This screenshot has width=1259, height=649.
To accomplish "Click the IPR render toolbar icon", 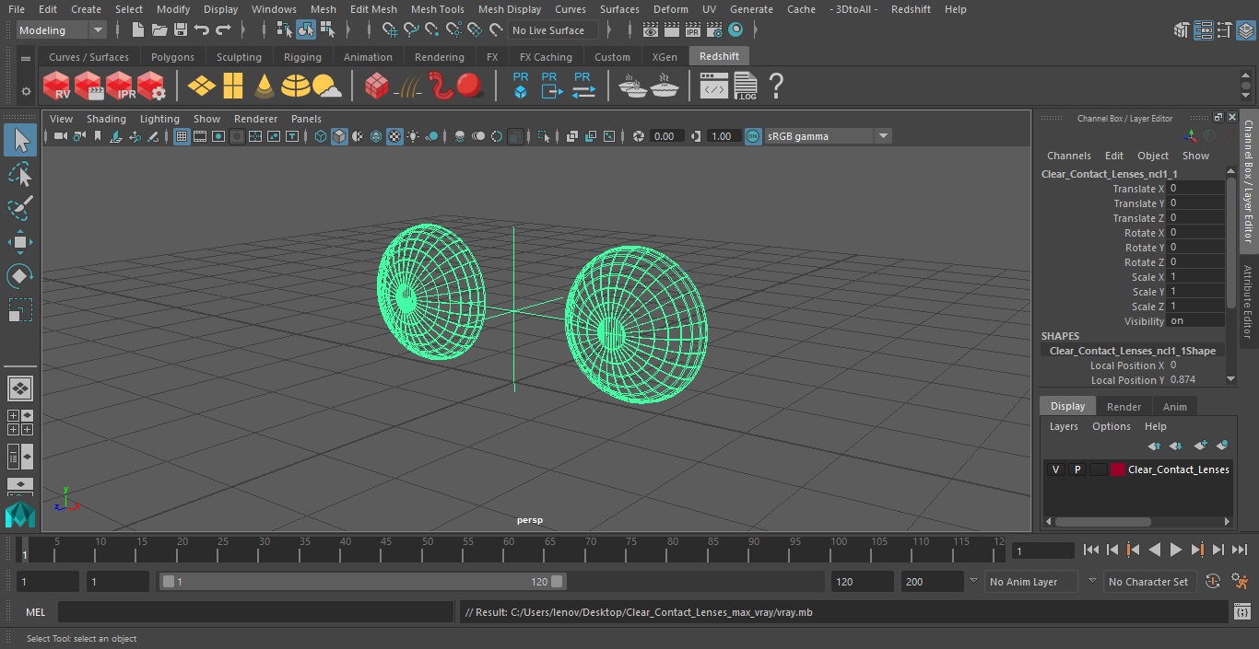I will pyautogui.click(x=693, y=30).
